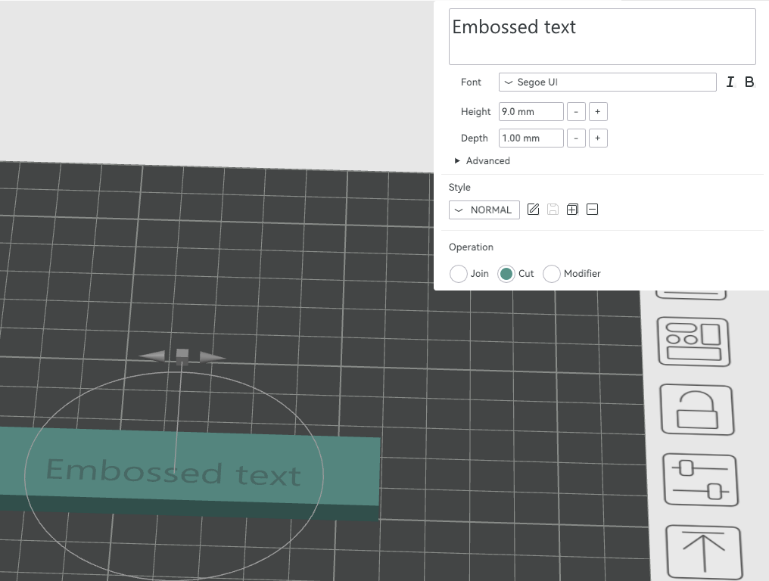
Task: Expand the Advanced section
Action: 483,161
